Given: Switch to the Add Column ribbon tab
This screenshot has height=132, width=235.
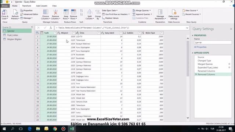Looking at the screenshot, I should (41, 6).
